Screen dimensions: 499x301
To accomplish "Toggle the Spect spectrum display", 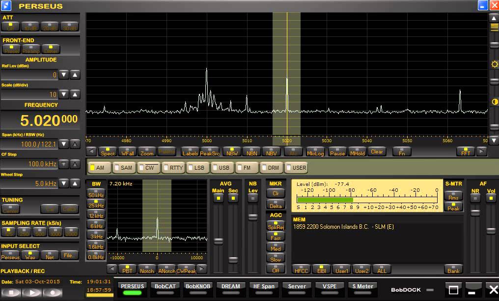I will click(108, 151).
